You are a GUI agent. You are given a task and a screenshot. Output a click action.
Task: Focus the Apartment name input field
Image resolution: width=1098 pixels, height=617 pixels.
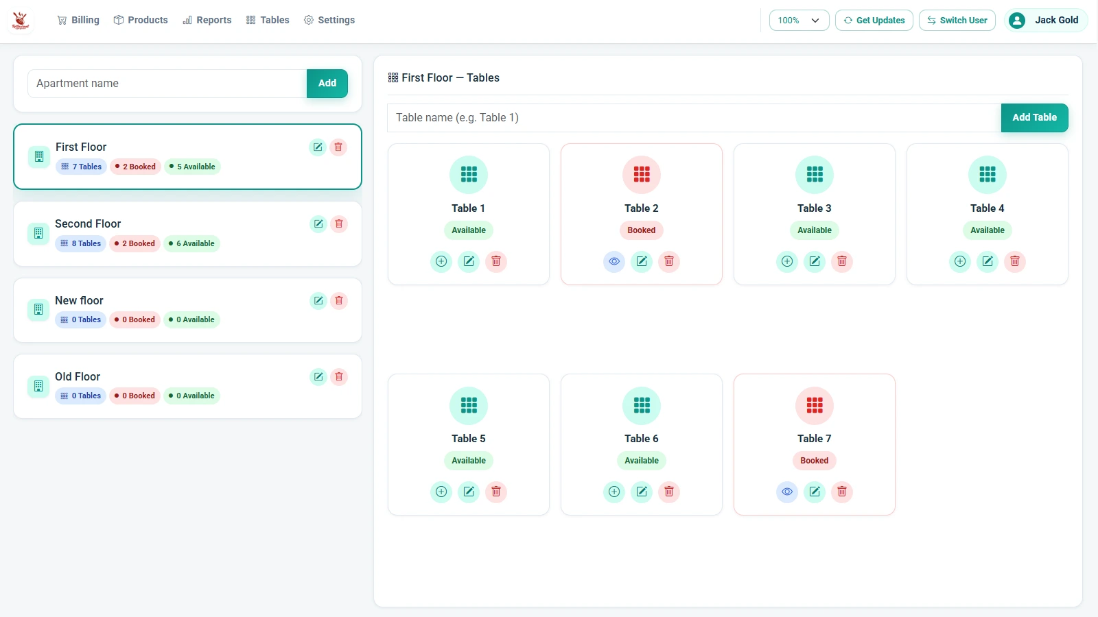click(x=167, y=83)
